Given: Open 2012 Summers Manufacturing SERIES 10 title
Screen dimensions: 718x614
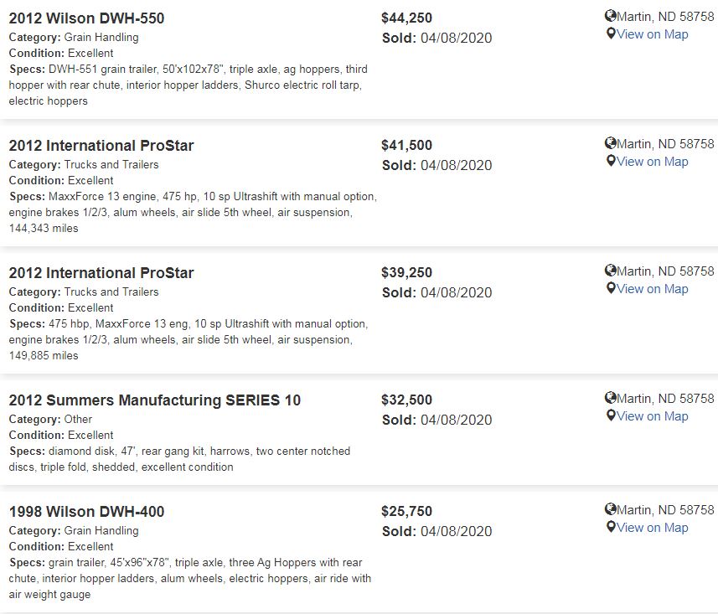Looking at the screenshot, I should pos(155,400).
